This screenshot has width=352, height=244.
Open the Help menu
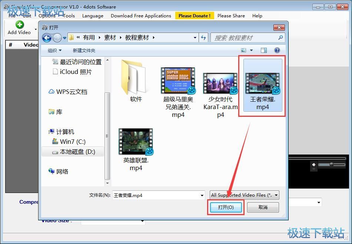point(257,16)
